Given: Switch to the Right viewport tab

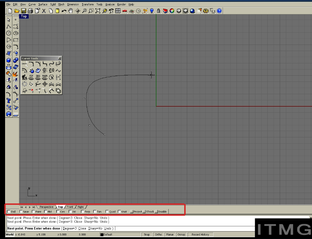Looking at the screenshot, I should pyautogui.click(x=81, y=207).
